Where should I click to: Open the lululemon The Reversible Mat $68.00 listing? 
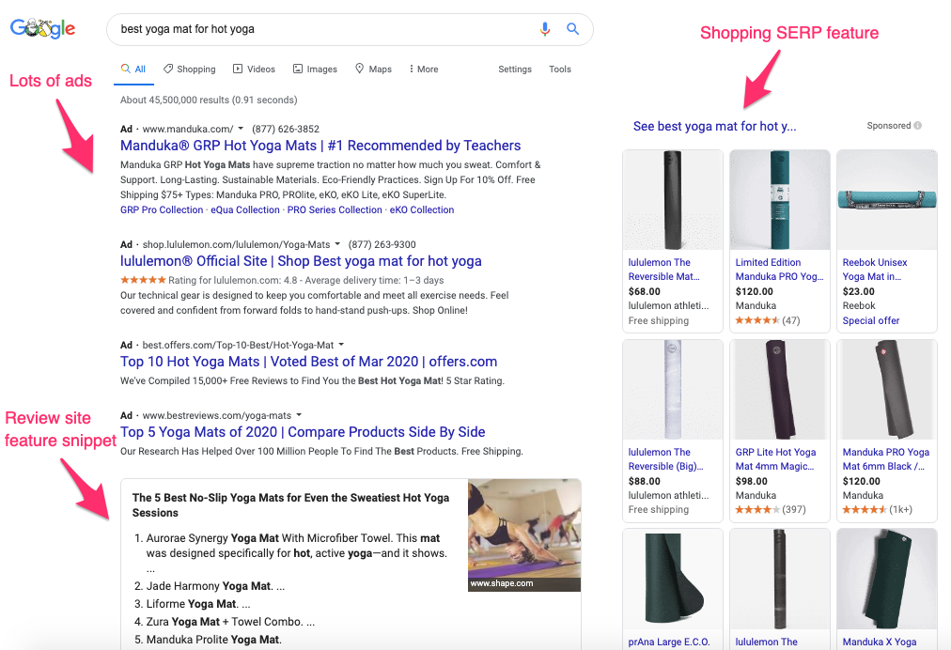664,270
